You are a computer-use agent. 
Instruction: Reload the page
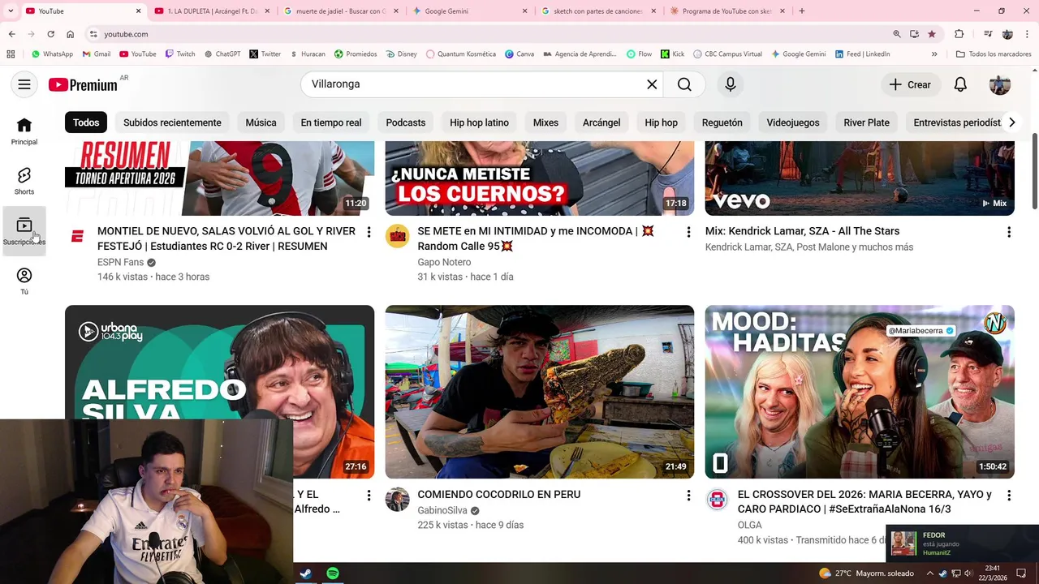click(x=50, y=34)
